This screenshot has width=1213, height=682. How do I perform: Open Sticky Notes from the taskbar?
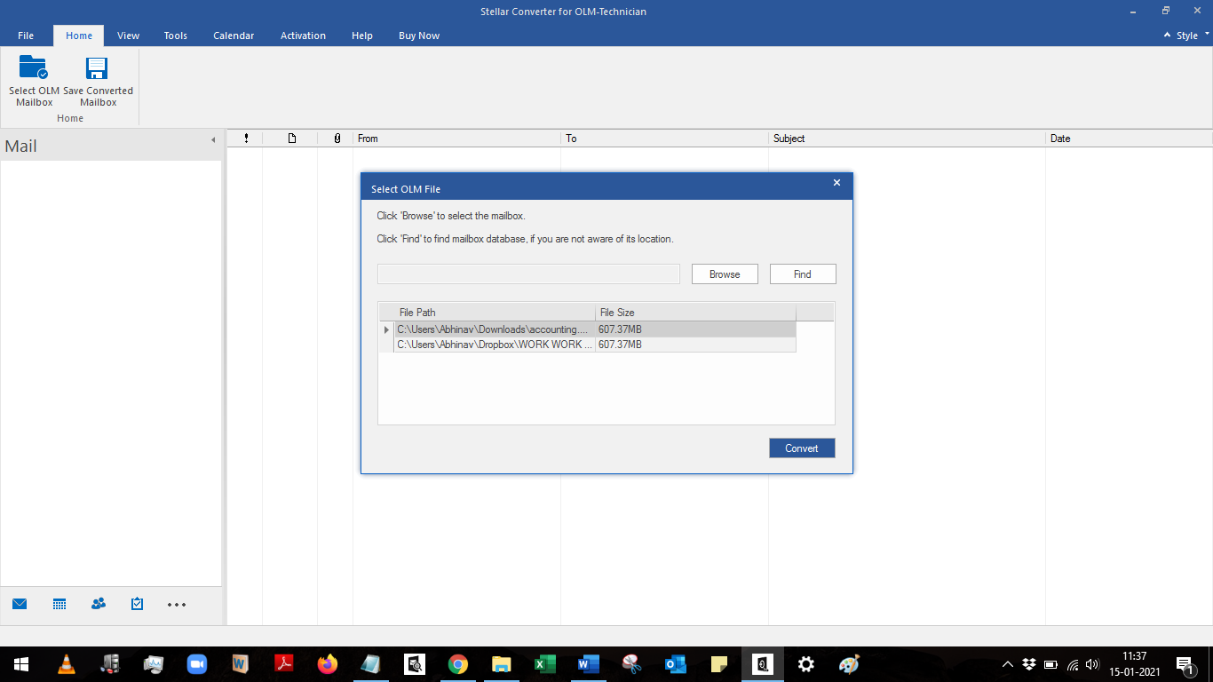(x=719, y=663)
